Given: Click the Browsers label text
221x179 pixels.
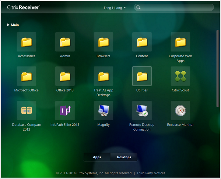Looking at the screenshot, I should click(x=104, y=56).
